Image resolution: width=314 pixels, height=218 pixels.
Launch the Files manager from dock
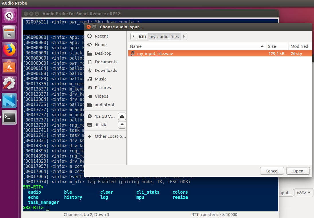click(x=9, y=33)
